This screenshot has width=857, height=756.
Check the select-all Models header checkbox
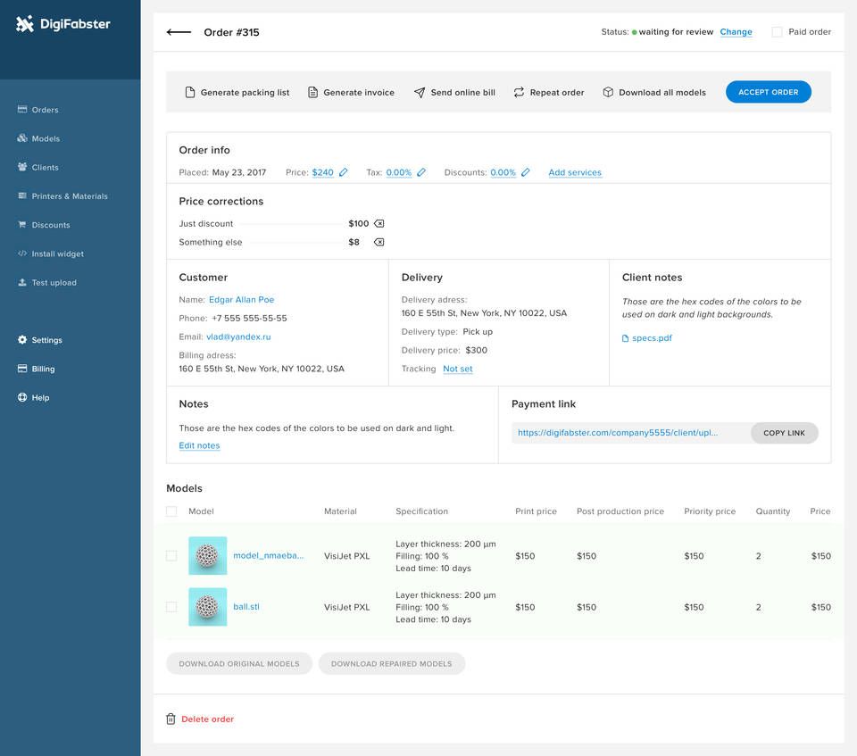point(171,511)
